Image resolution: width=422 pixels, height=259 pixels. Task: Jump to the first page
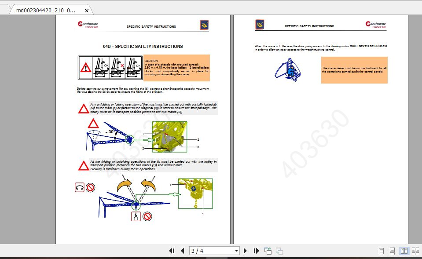[x=172, y=251]
